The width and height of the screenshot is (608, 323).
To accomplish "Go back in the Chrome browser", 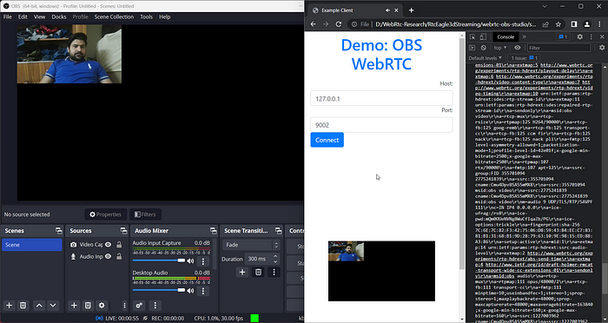I will coord(314,24).
